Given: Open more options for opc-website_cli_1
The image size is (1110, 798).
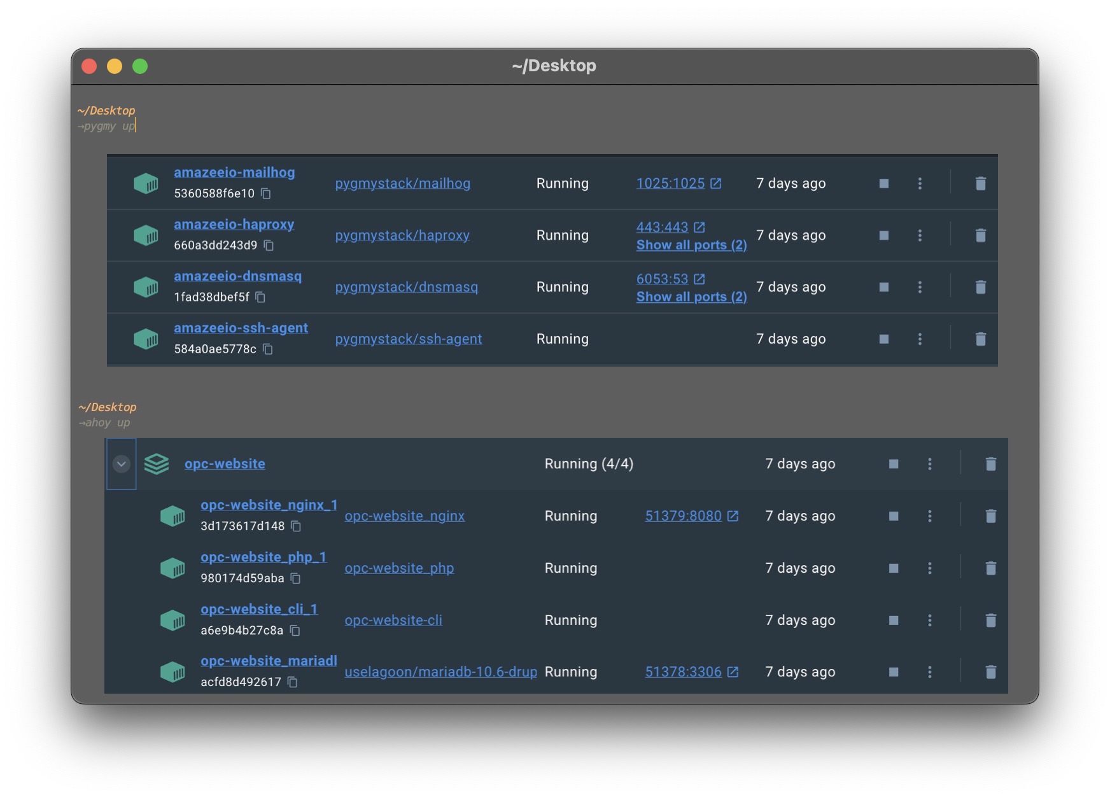Looking at the screenshot, I should 930,620.
